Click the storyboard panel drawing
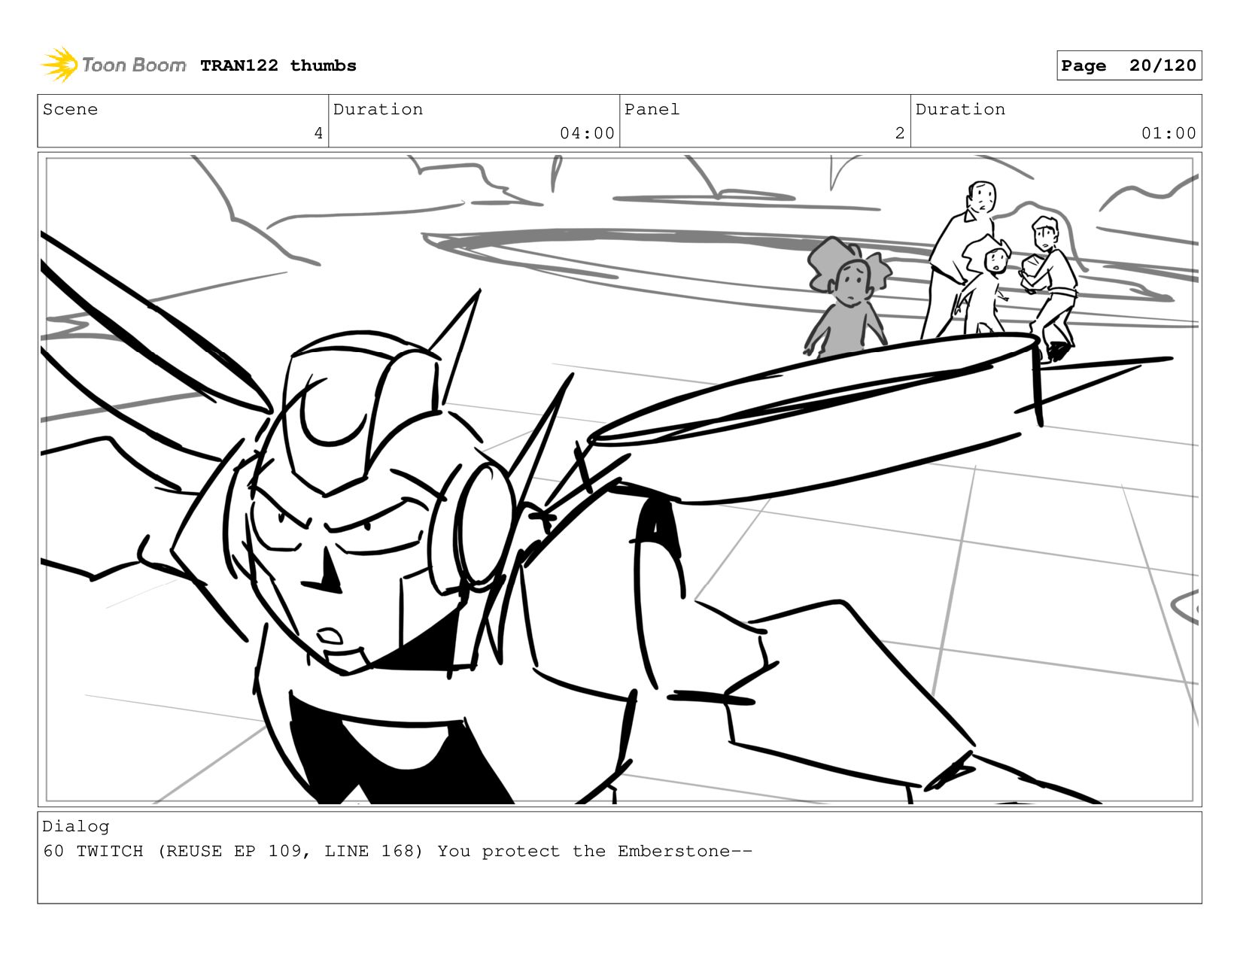This screenshot has height=960, width=1240. pos(619,479)
